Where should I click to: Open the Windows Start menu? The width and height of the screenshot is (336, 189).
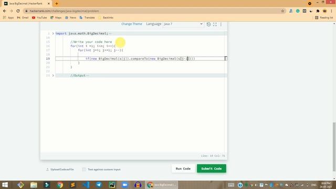tap(5, 185)
